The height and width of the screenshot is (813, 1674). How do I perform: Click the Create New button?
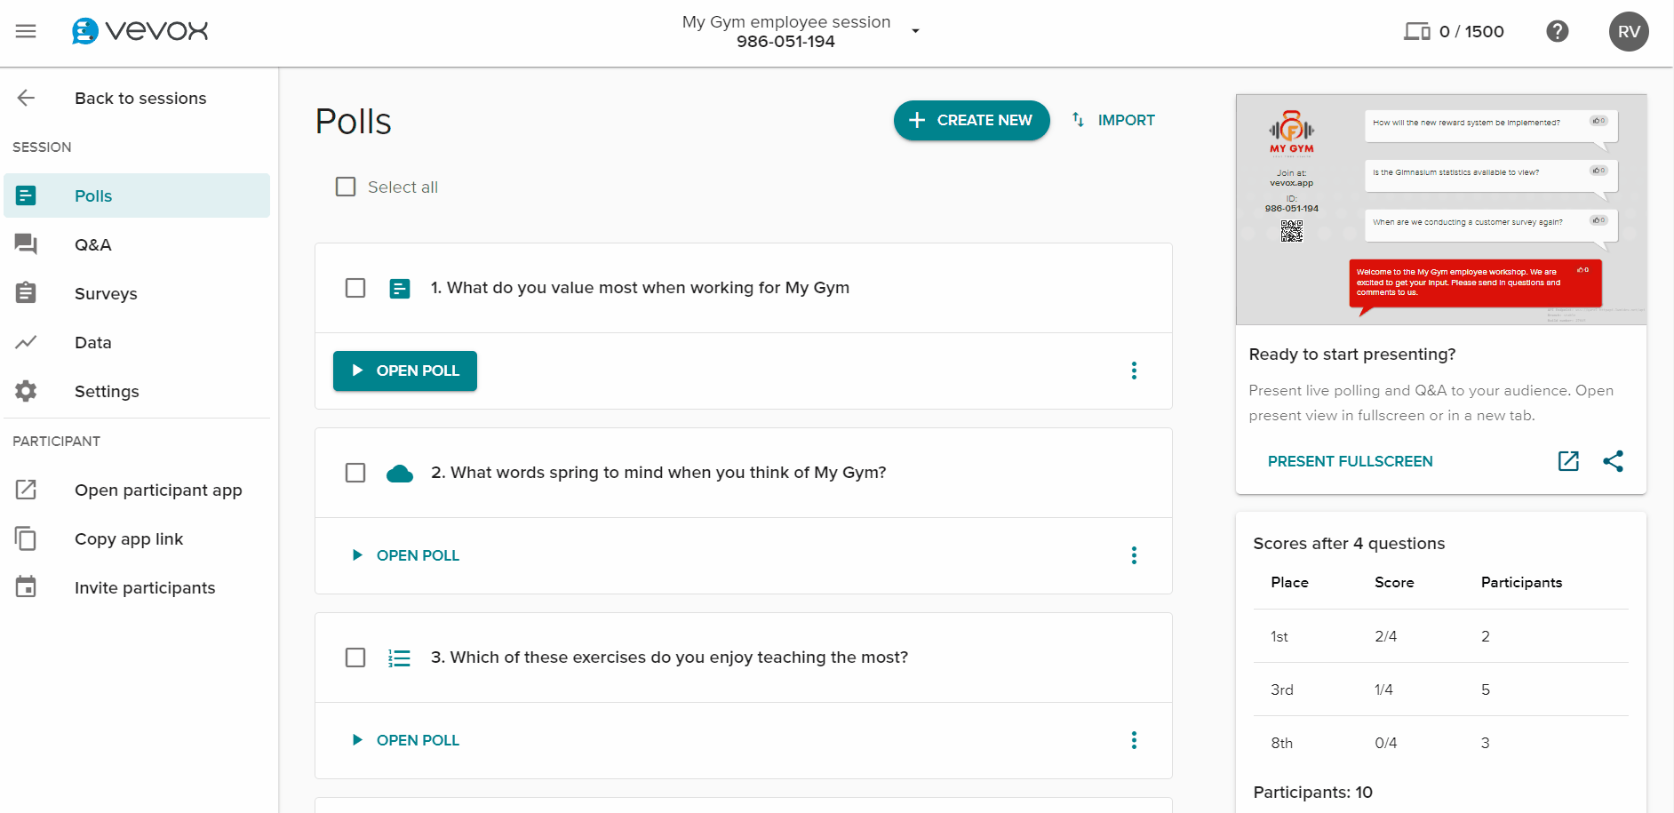(971, 120)
